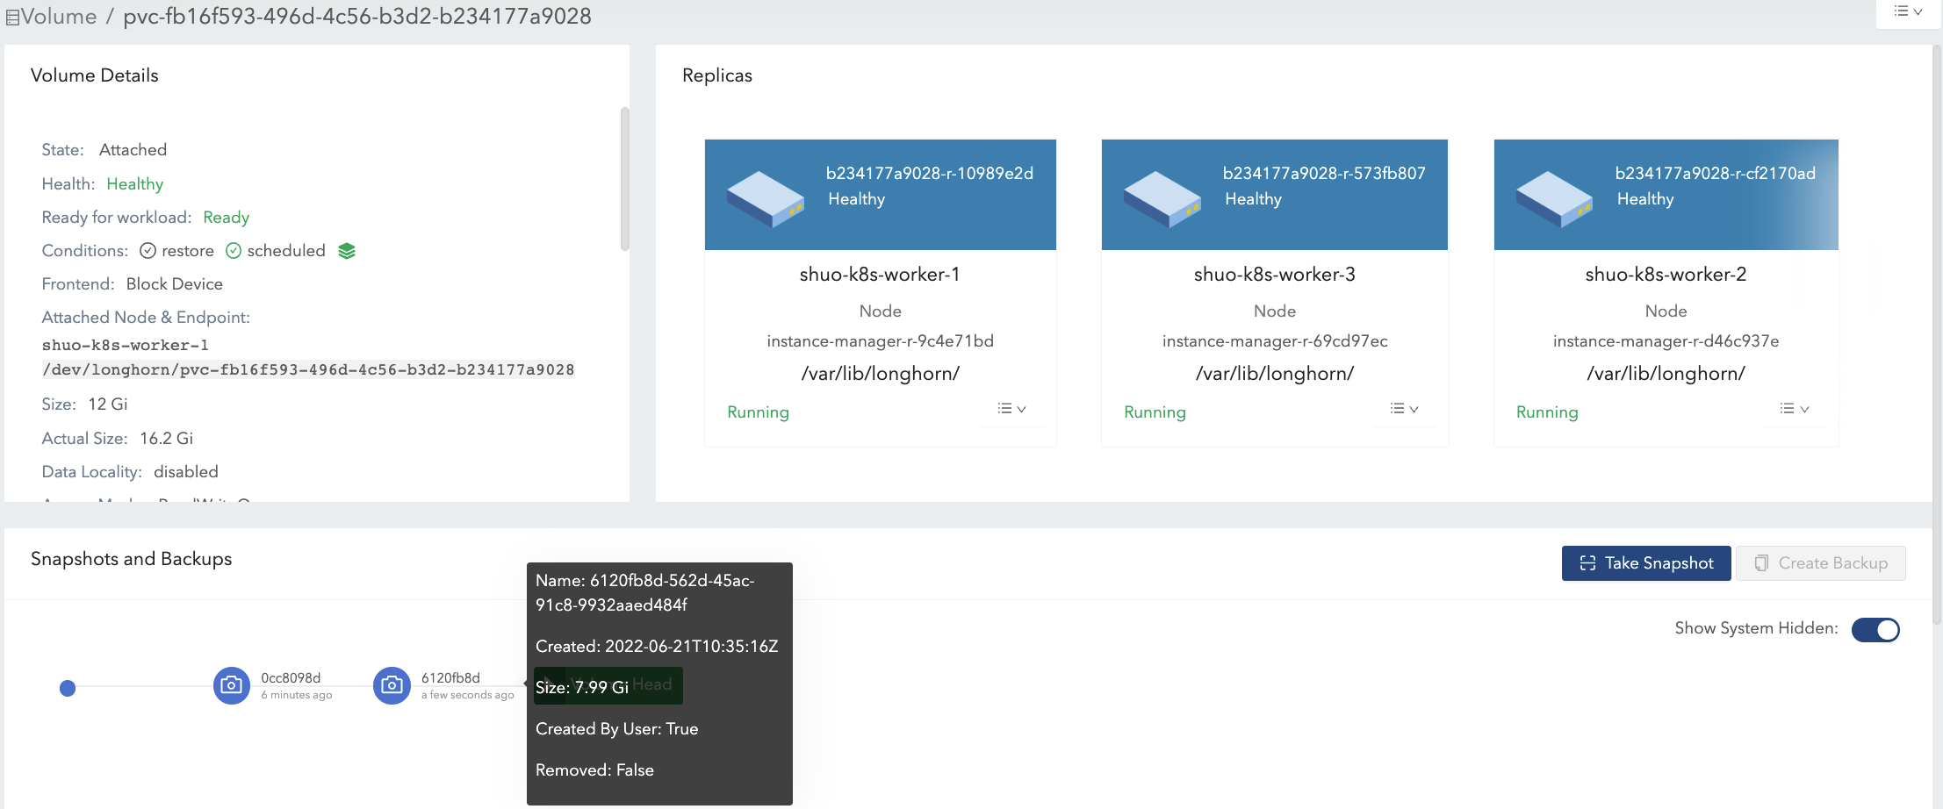Click the 0cc8098d snapshot camera icon

click(x=232, y=685)
